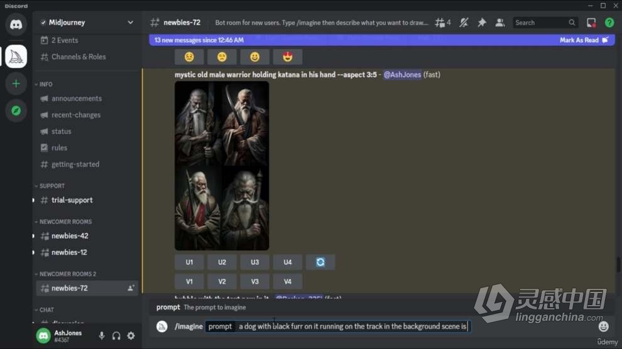
Task: React with the heart-eyes emoji
Action: 288,57
